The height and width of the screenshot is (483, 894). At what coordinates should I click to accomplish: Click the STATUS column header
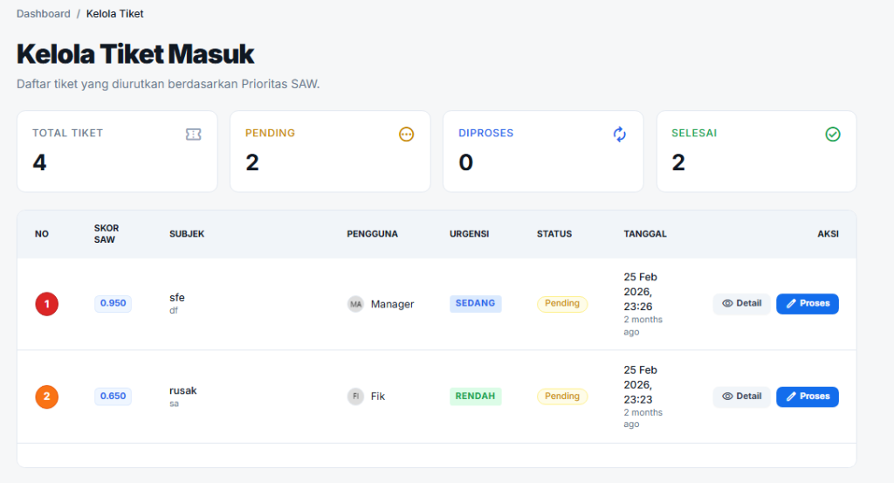[554, 234]
